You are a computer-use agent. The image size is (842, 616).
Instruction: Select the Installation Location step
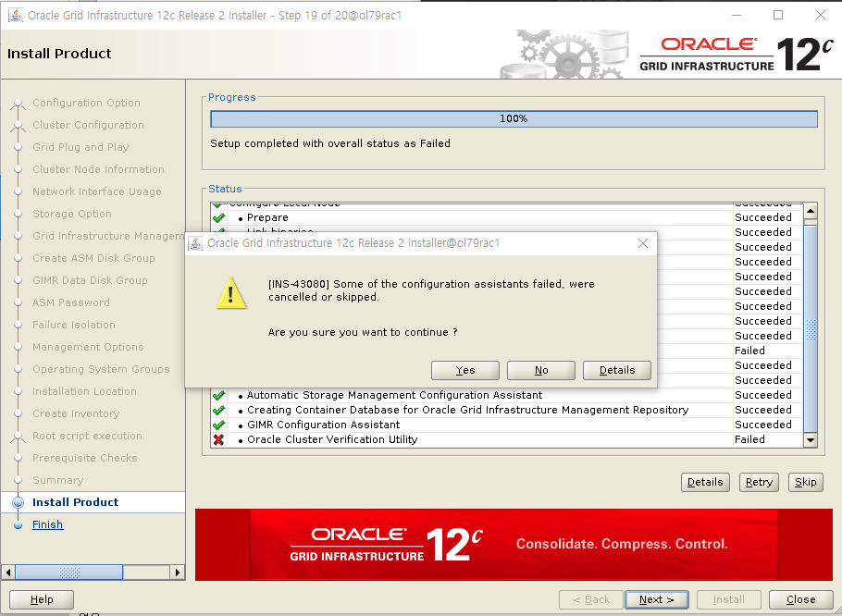tap(84, 391)
